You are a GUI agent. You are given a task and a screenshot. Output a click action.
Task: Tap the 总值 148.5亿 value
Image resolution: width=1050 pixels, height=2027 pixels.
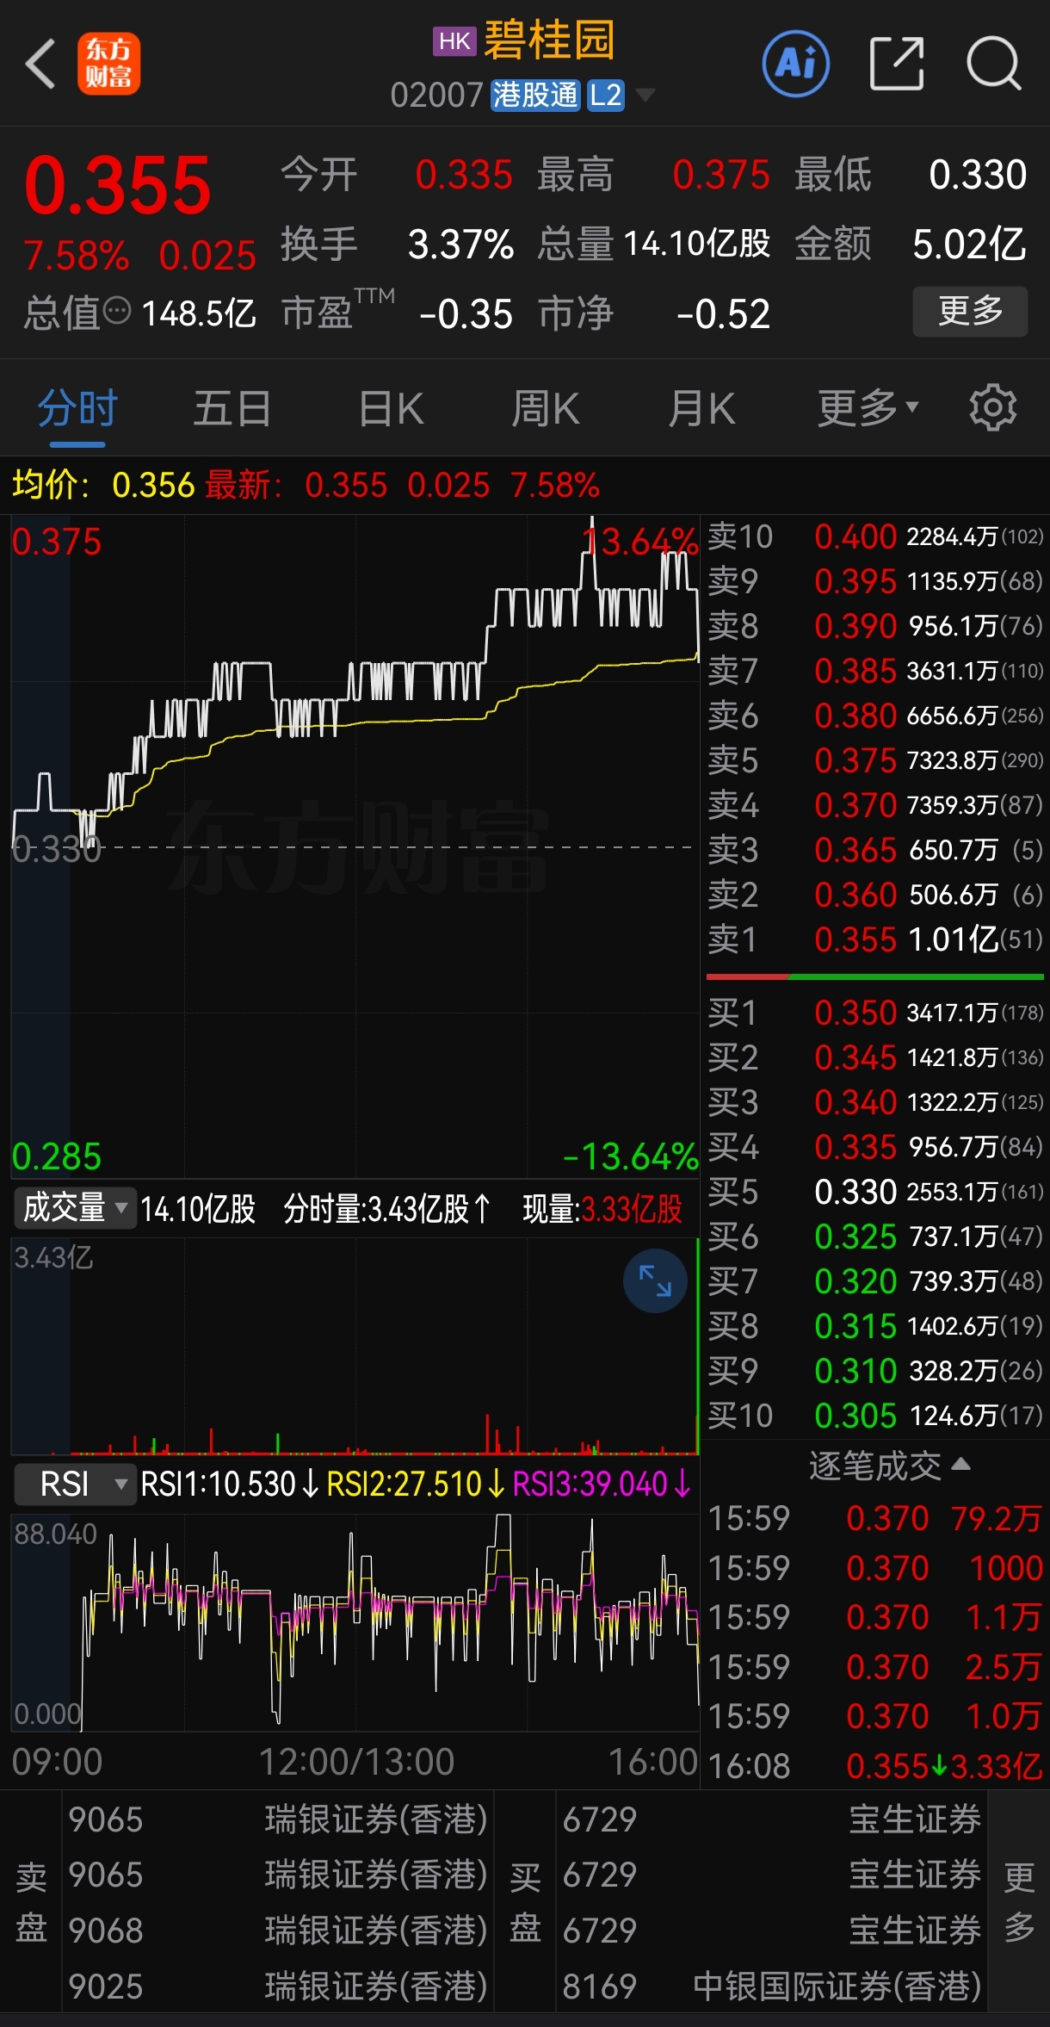(x=199, y=313)
